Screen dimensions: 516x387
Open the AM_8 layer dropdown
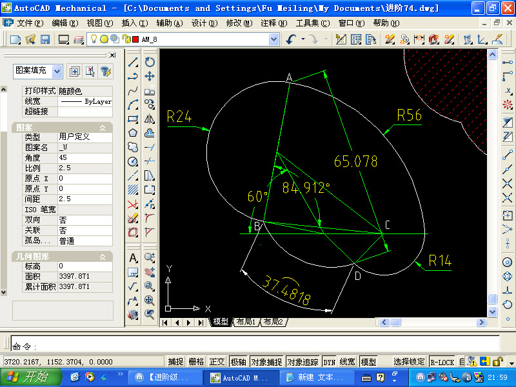pos(273,39)
